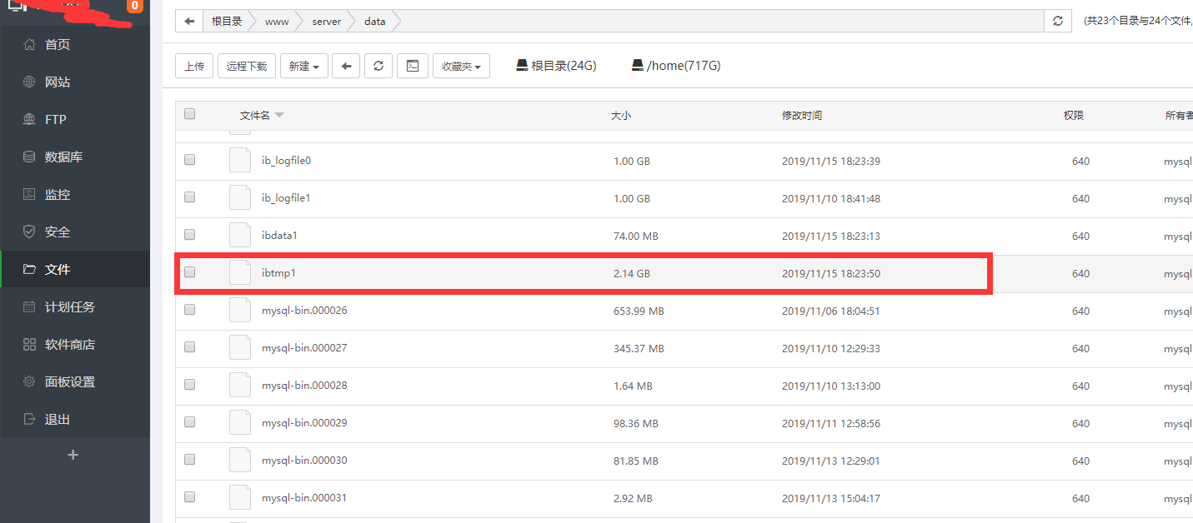The image size is (1193, 523).
Task: Click the www path breadcrumb segment
Action: point(277,22)
